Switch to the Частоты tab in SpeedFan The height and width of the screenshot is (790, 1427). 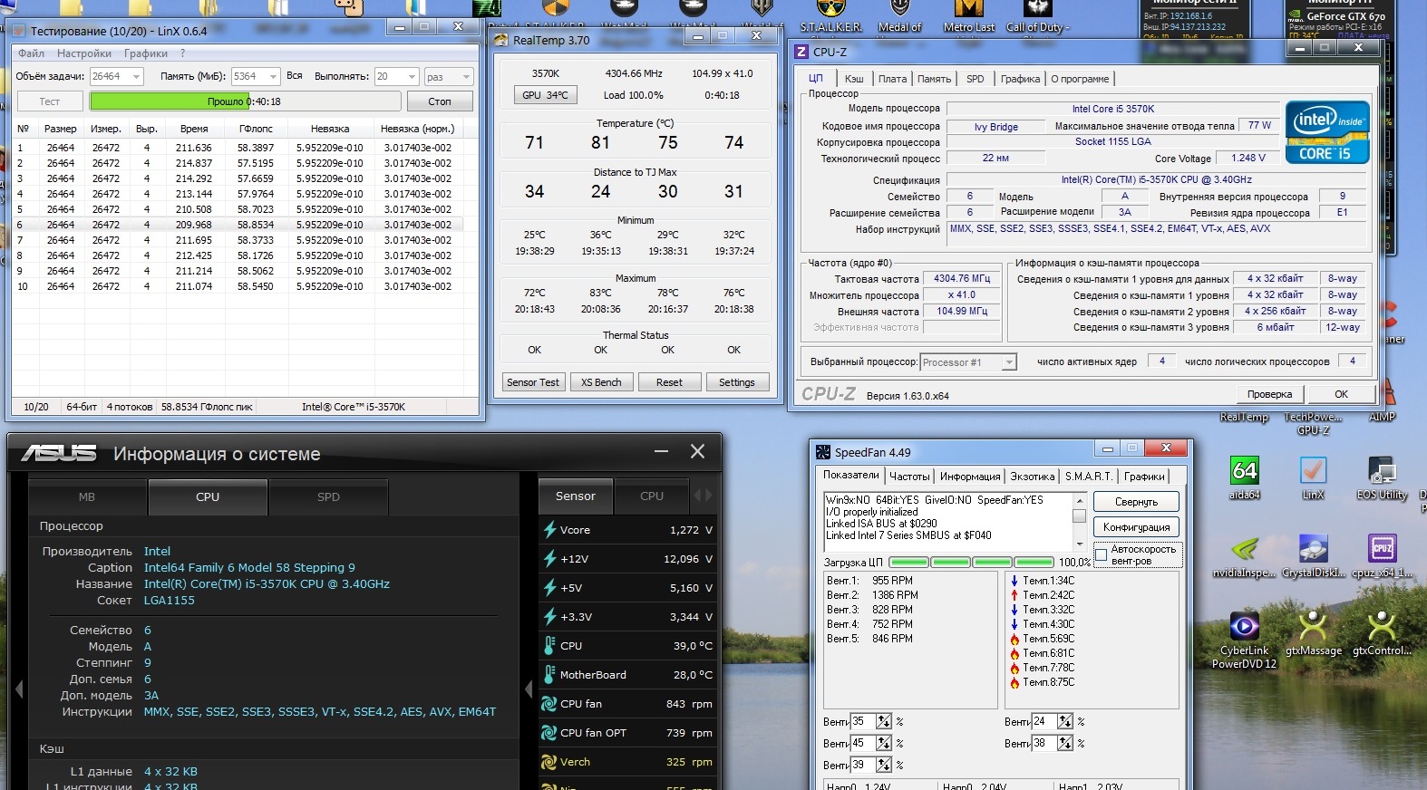click(x=908, y=477)
